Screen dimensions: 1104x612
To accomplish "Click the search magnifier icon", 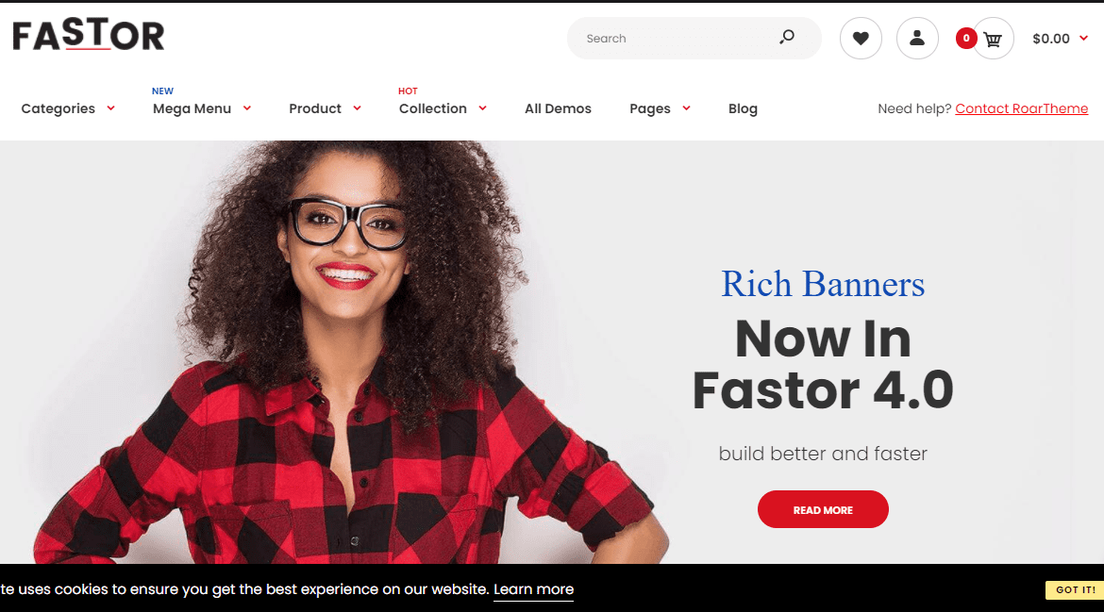I will [786, 38].
